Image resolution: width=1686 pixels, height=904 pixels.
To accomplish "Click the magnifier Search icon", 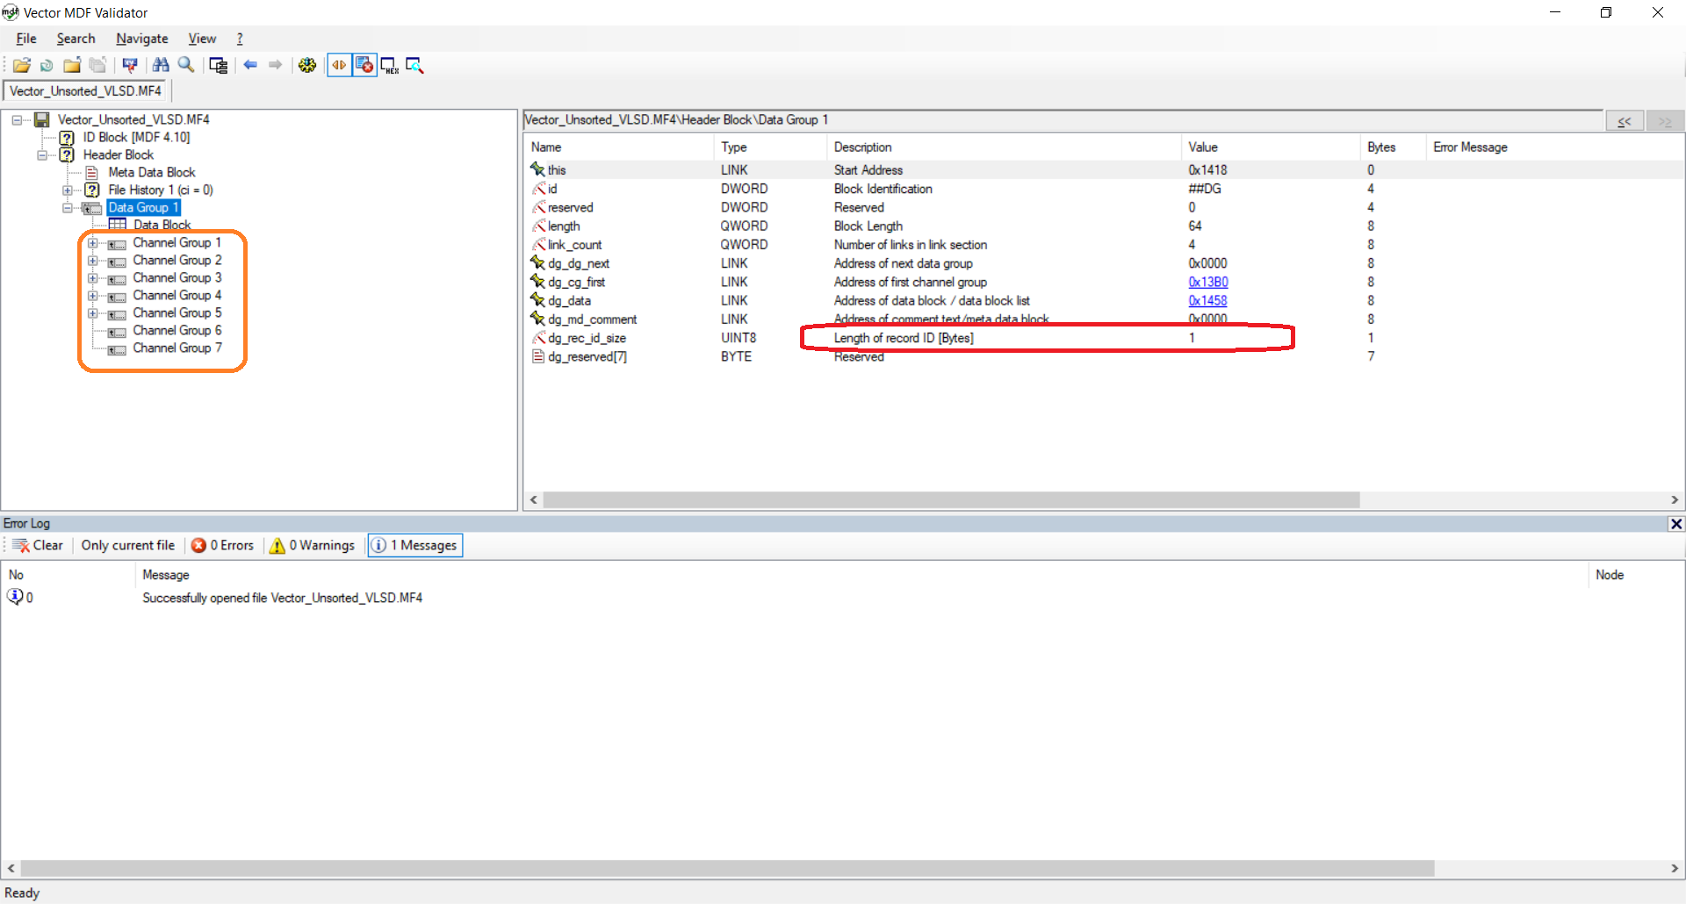I will [x=186, y=65].
